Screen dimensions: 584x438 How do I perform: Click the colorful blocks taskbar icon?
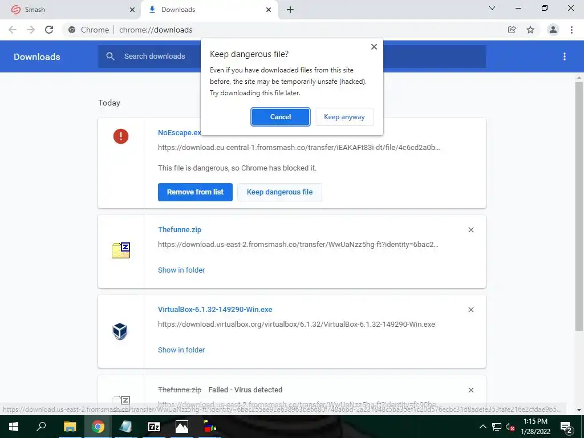coord(210,426)
